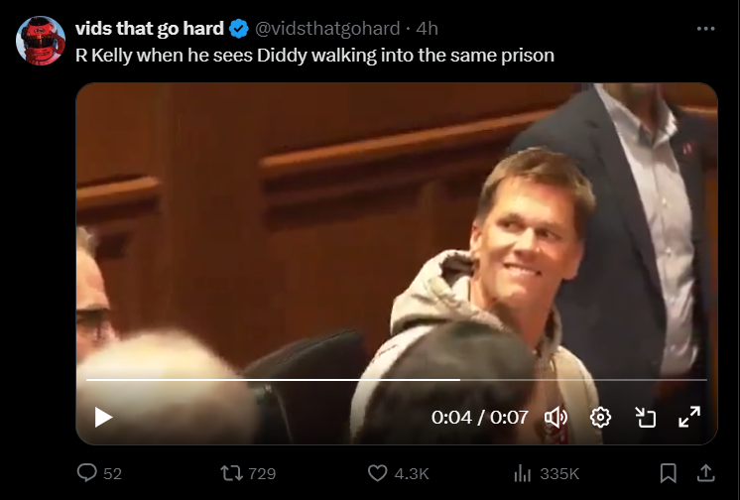
Task: Play the video
Action: point(103,418)
